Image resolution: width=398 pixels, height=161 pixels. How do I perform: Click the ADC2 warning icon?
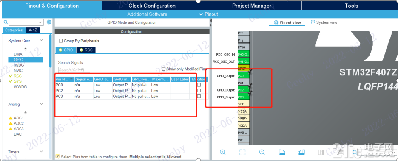tap(11, 123)
